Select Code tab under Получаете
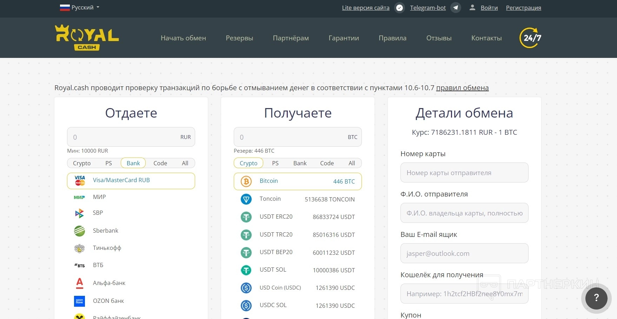The image size is (617, 319). click(x=327, y=163)
